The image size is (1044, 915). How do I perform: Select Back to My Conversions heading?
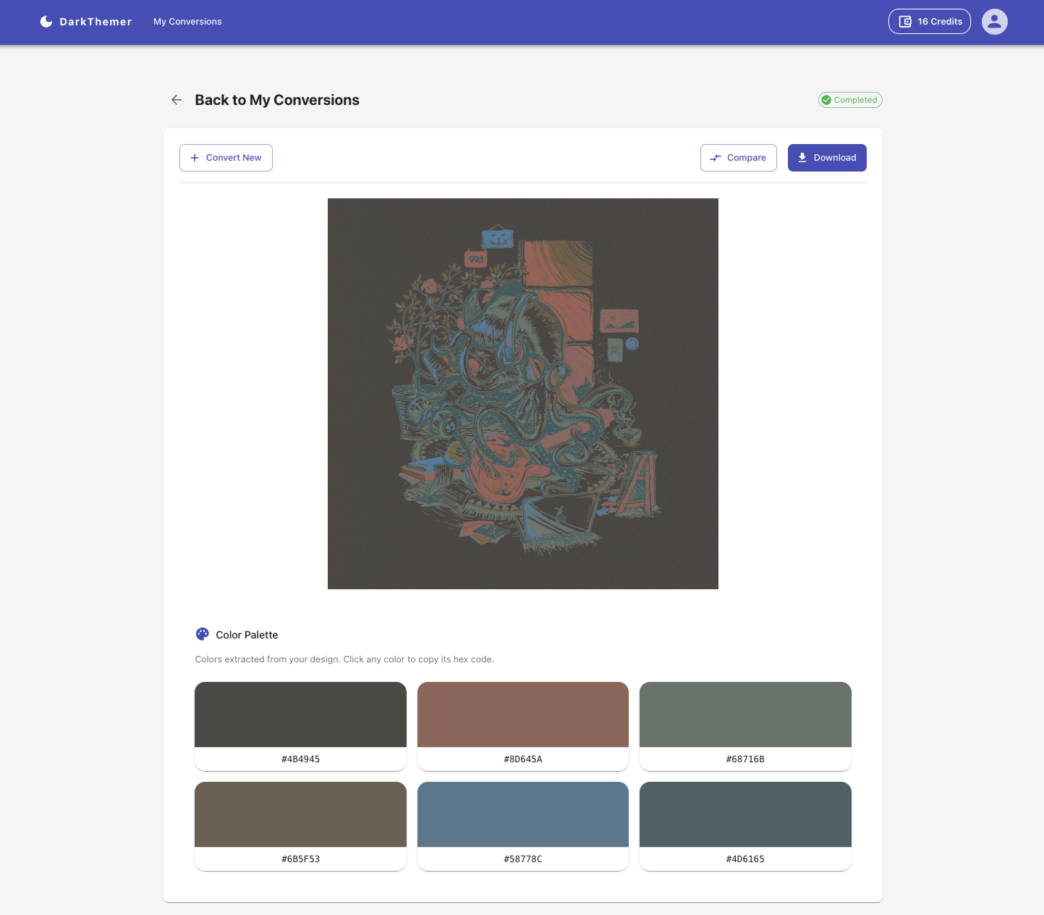click(x=277, y=100)
